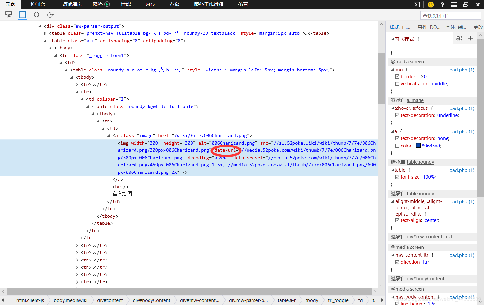Image resolution: width=484 pixels, height=305 pixels.
Task: Open the 内存 tab
Action: (x=150, y=5)
